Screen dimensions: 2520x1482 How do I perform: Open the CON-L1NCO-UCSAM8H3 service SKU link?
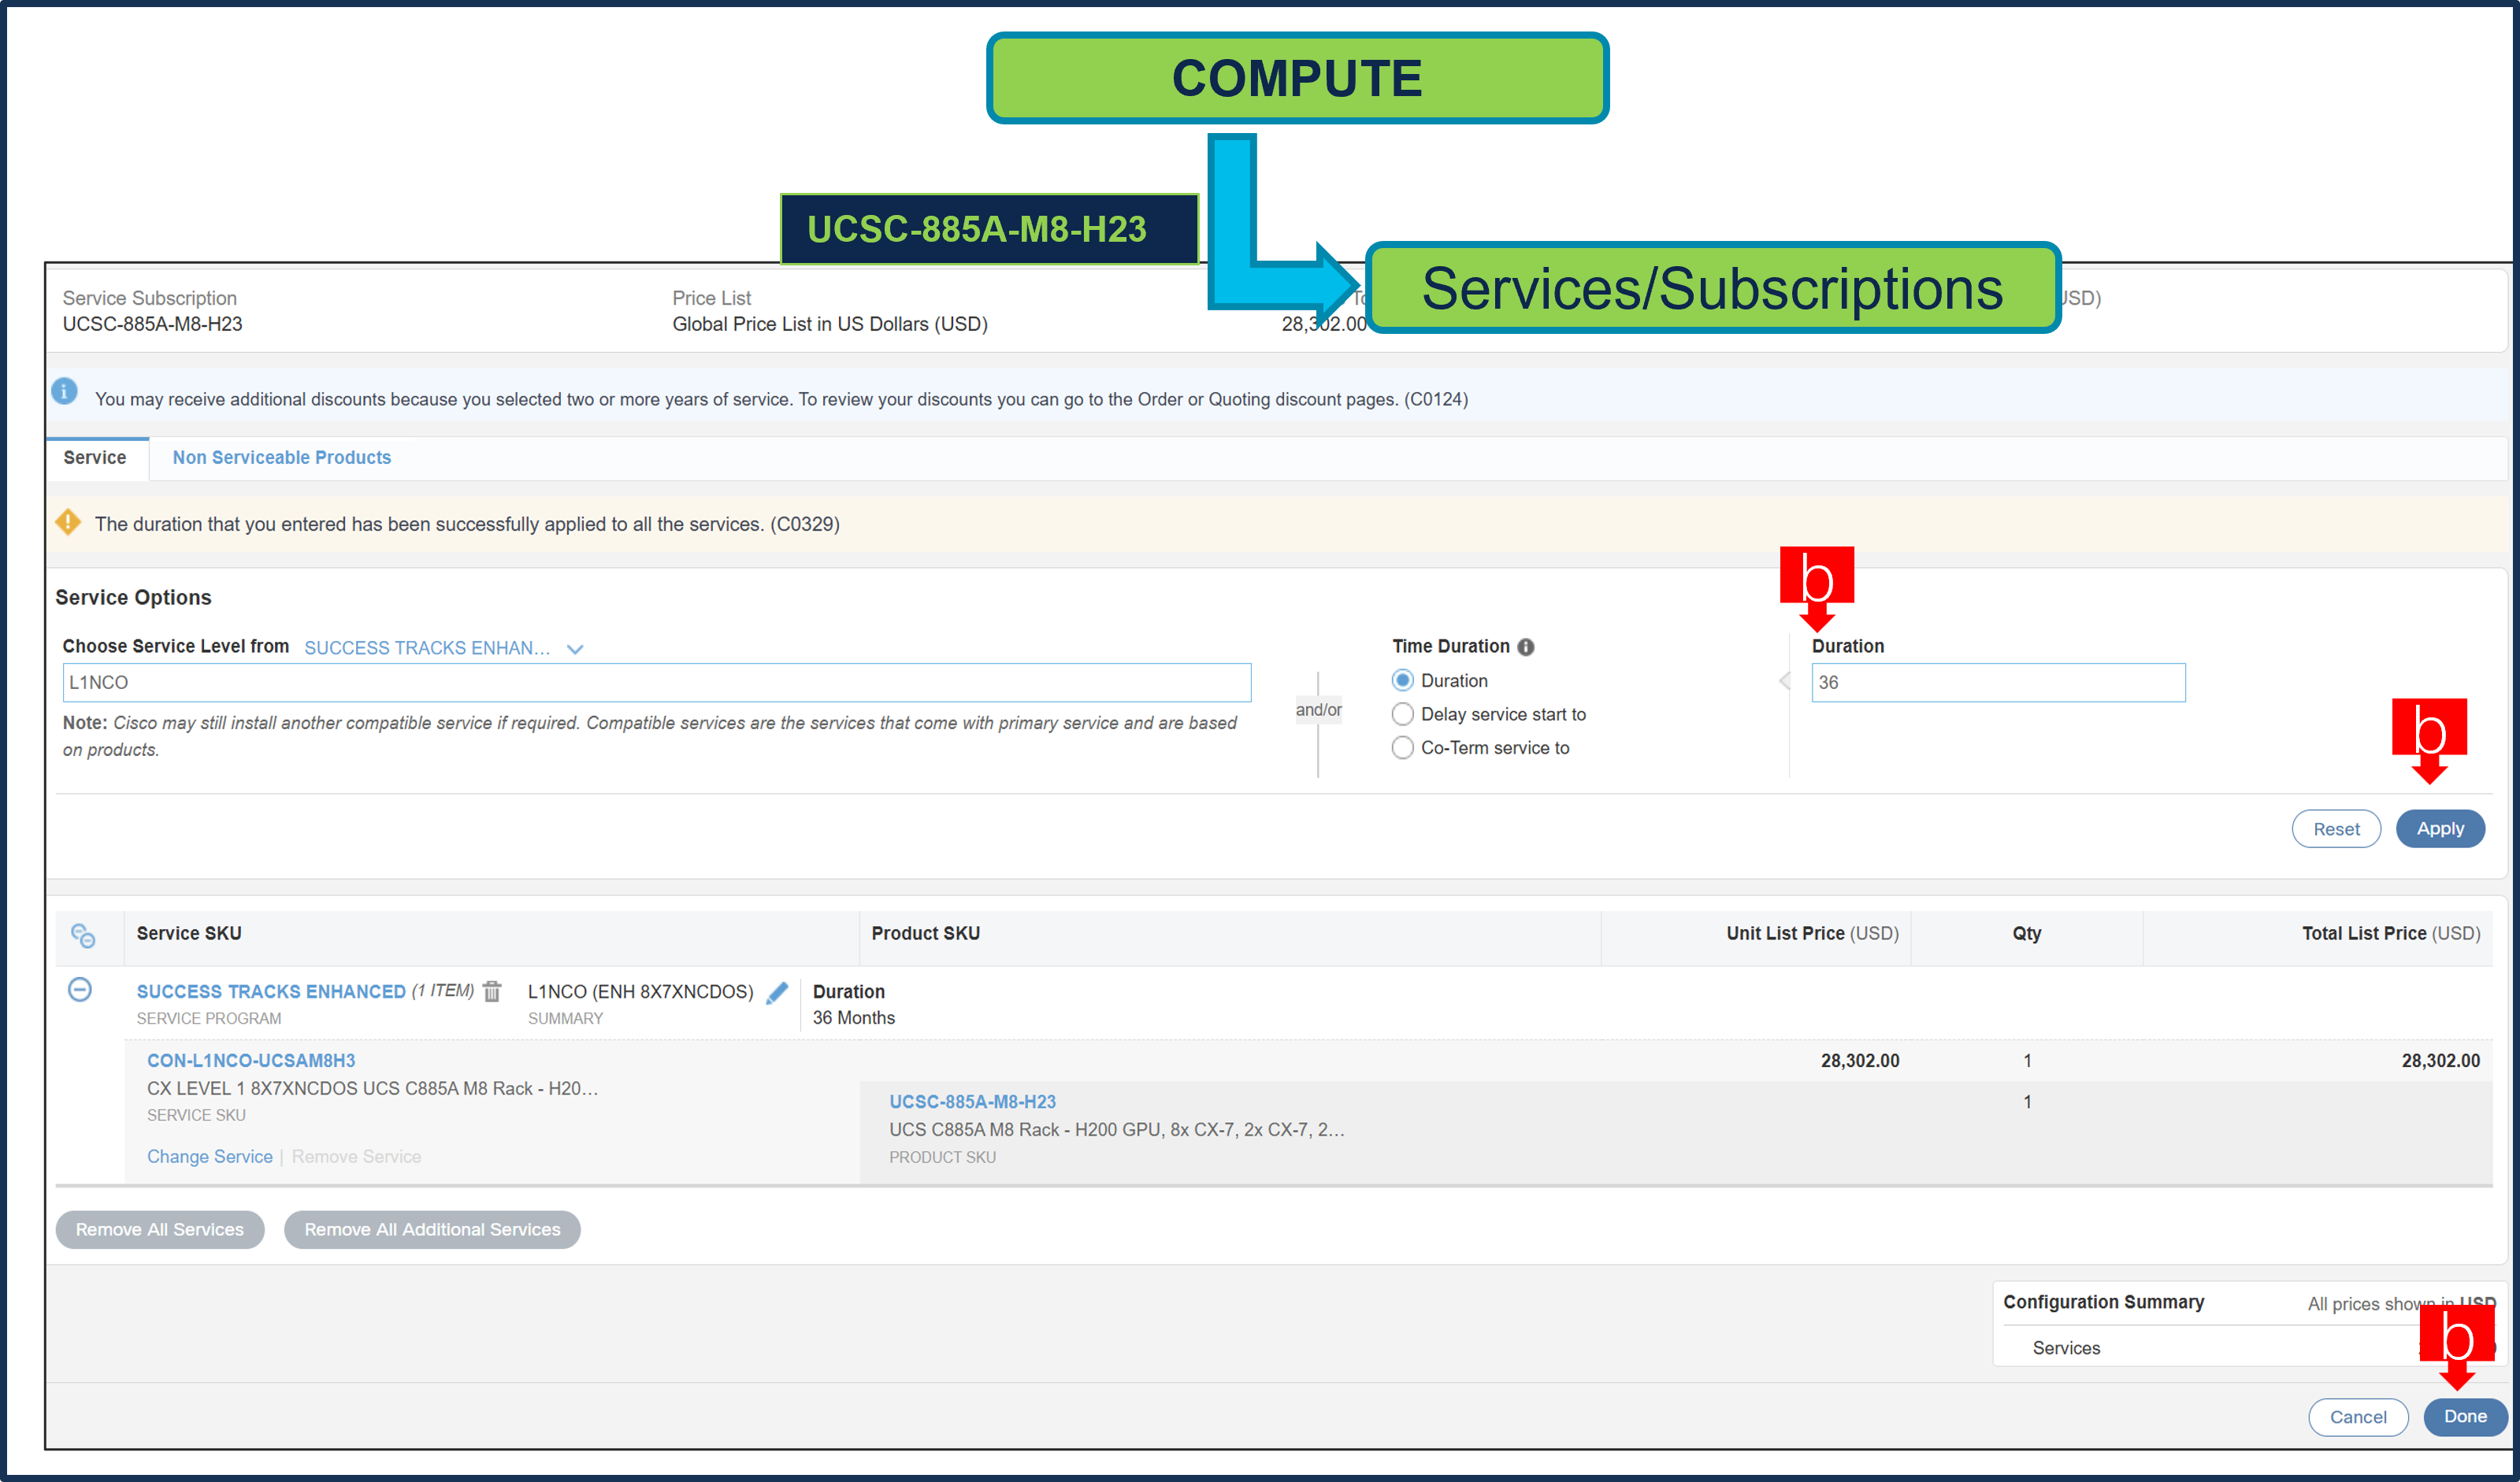click(252, 1060)
